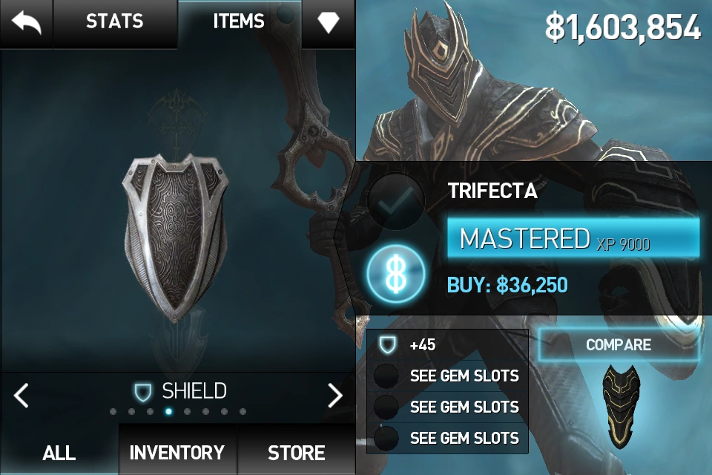Viewport: 712px width, 475px height.
Task: Switch to the STATS tab
Action: [x=115, y=23]
